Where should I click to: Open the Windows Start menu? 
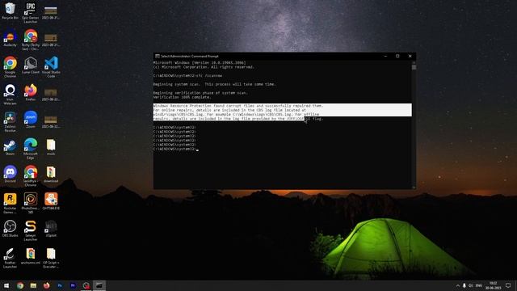pyautogui.click(x=6, y=285)
